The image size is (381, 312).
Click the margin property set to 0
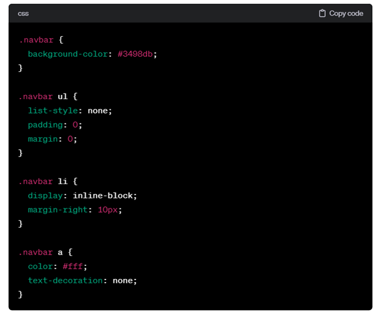click(42, 139)
